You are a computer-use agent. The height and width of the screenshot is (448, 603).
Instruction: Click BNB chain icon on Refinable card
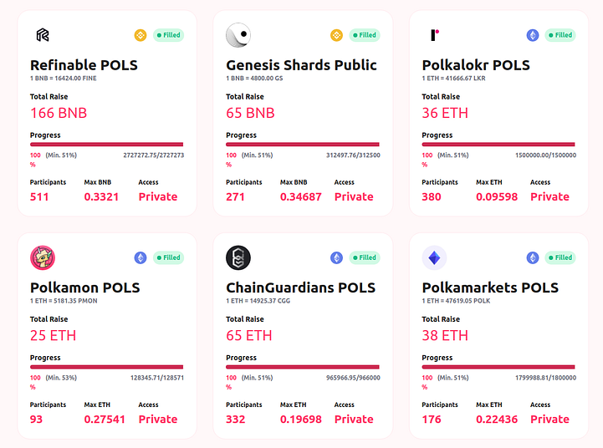141,35
